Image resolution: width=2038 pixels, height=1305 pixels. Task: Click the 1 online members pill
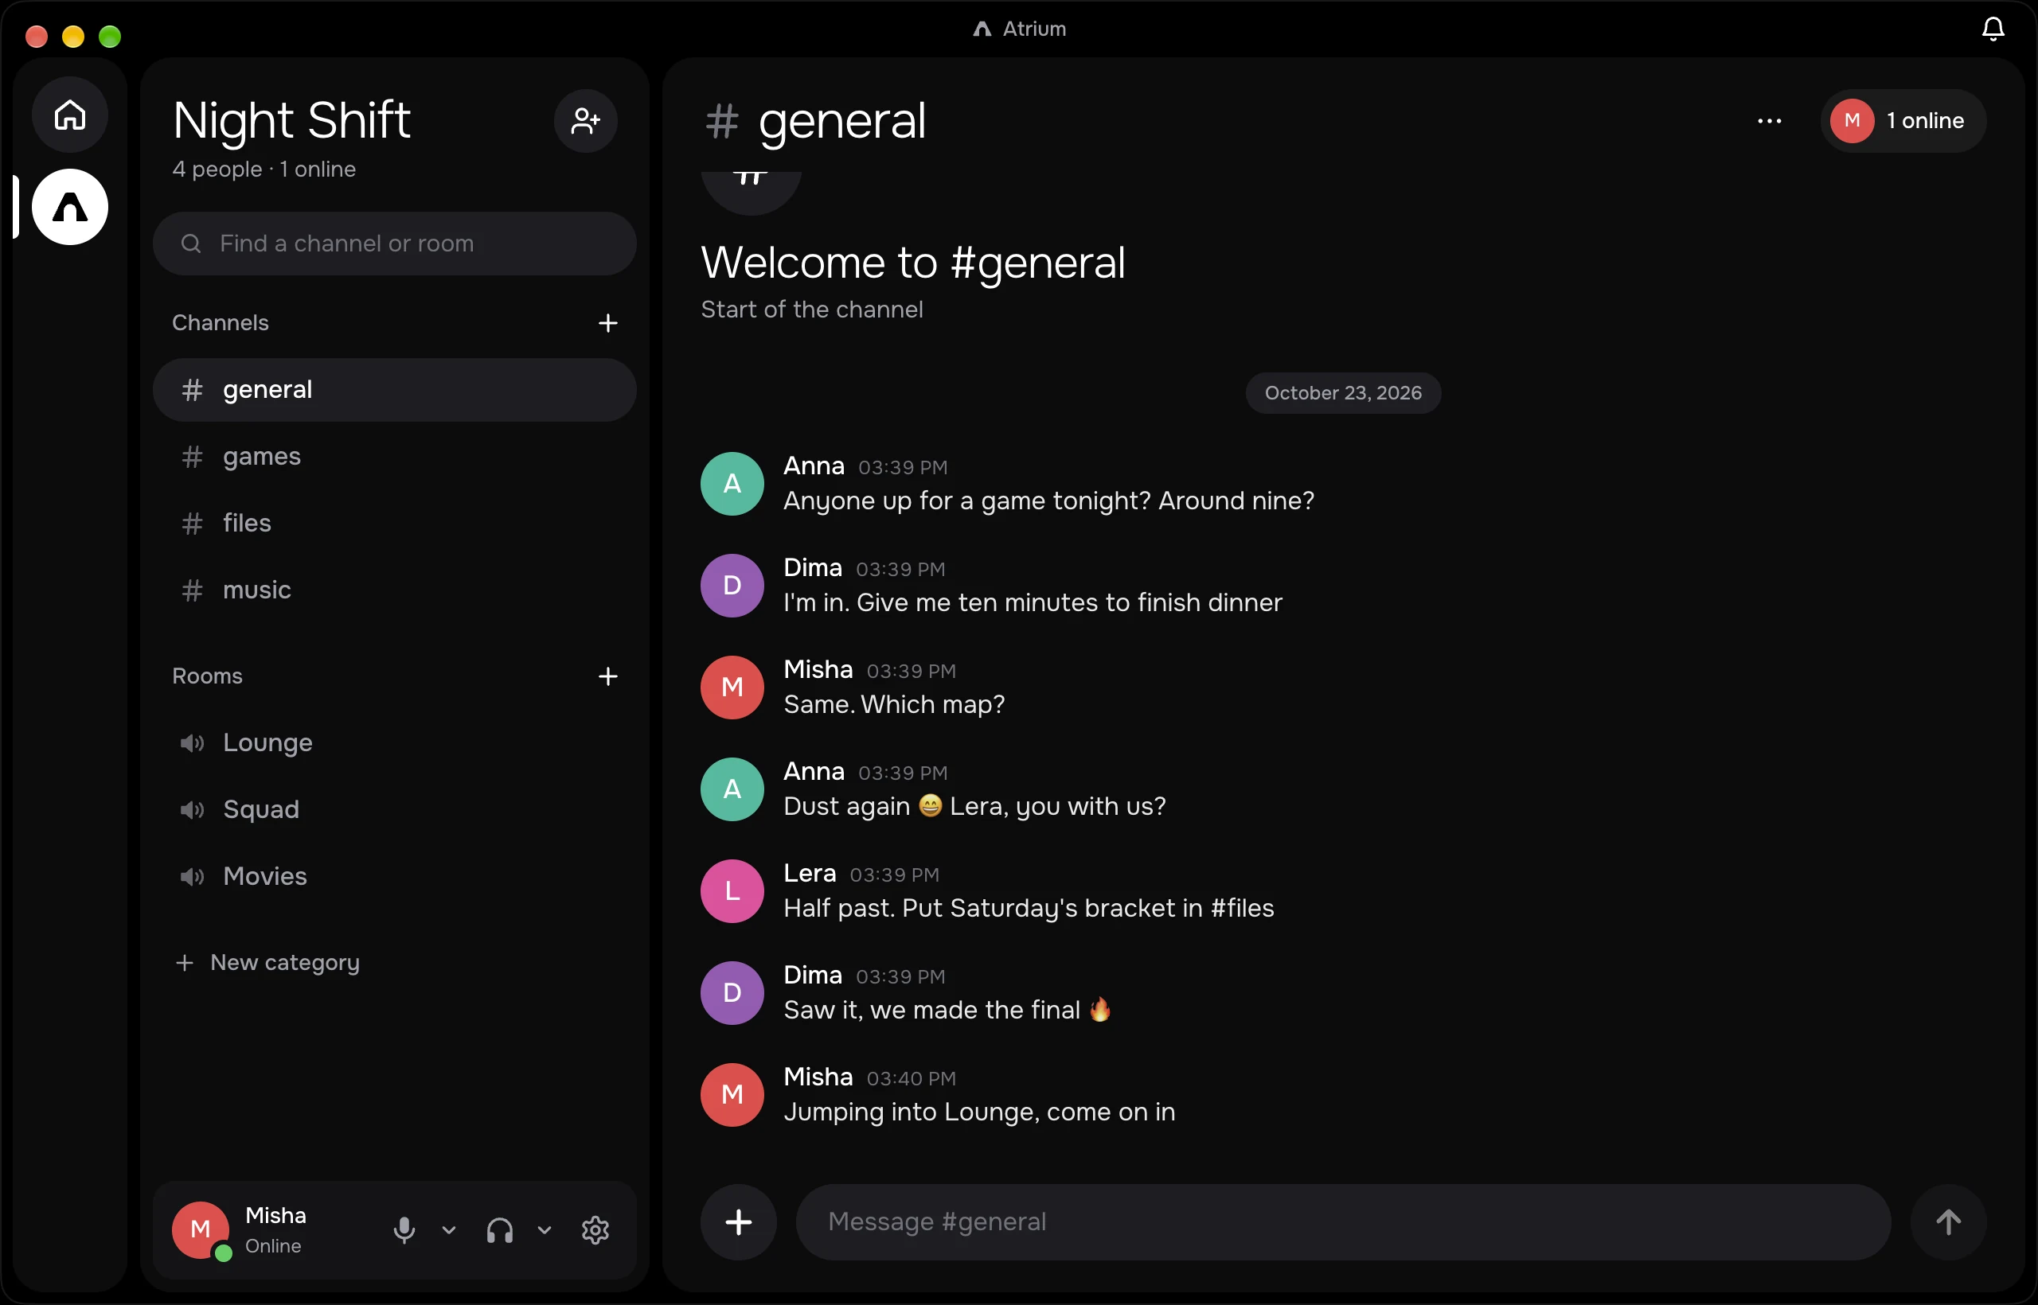(1903, 121)
